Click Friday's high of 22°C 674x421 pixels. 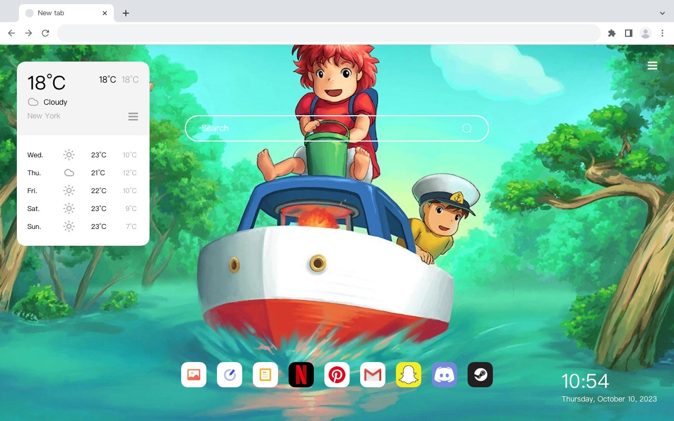click(x=98, y=191)
